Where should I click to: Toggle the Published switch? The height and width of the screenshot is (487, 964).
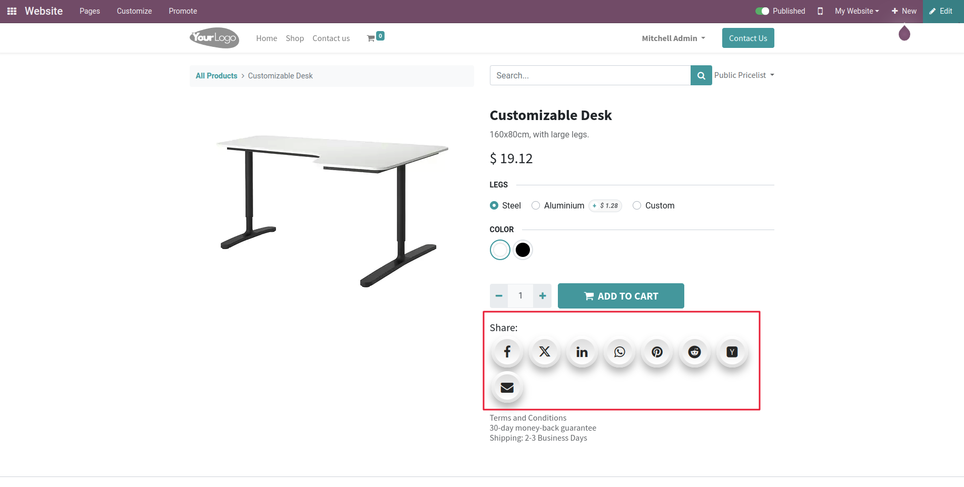762,11
